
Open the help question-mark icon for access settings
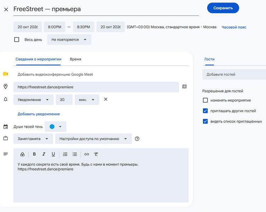point(137,139)
